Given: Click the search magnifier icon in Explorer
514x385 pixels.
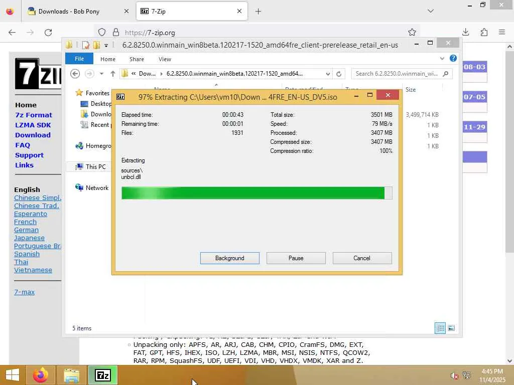Looking at the screenshot, I should pyautogui.click(x=446, y=74).
